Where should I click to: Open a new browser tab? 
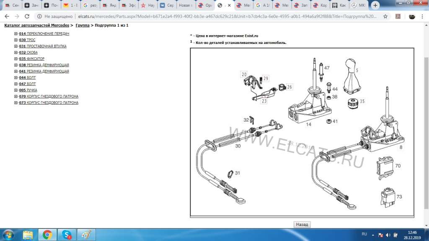(x=375, y=5)
